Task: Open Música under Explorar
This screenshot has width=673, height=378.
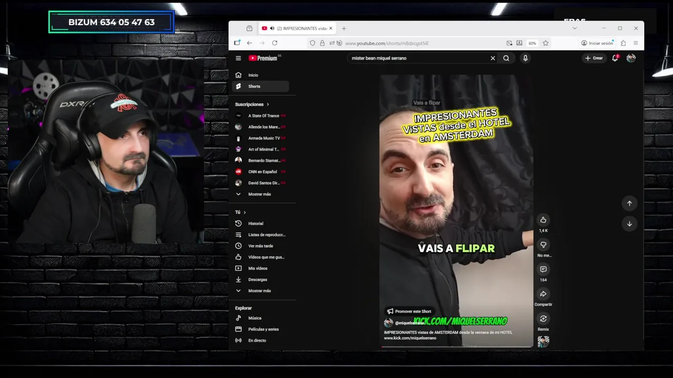Action: pyautogui.click(x=260, y=318)
